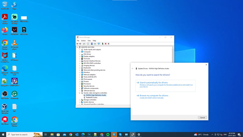Collapse Sound, video and game controllers node
Viewport: 243px width, 137px height.
(x=80, y=93)
